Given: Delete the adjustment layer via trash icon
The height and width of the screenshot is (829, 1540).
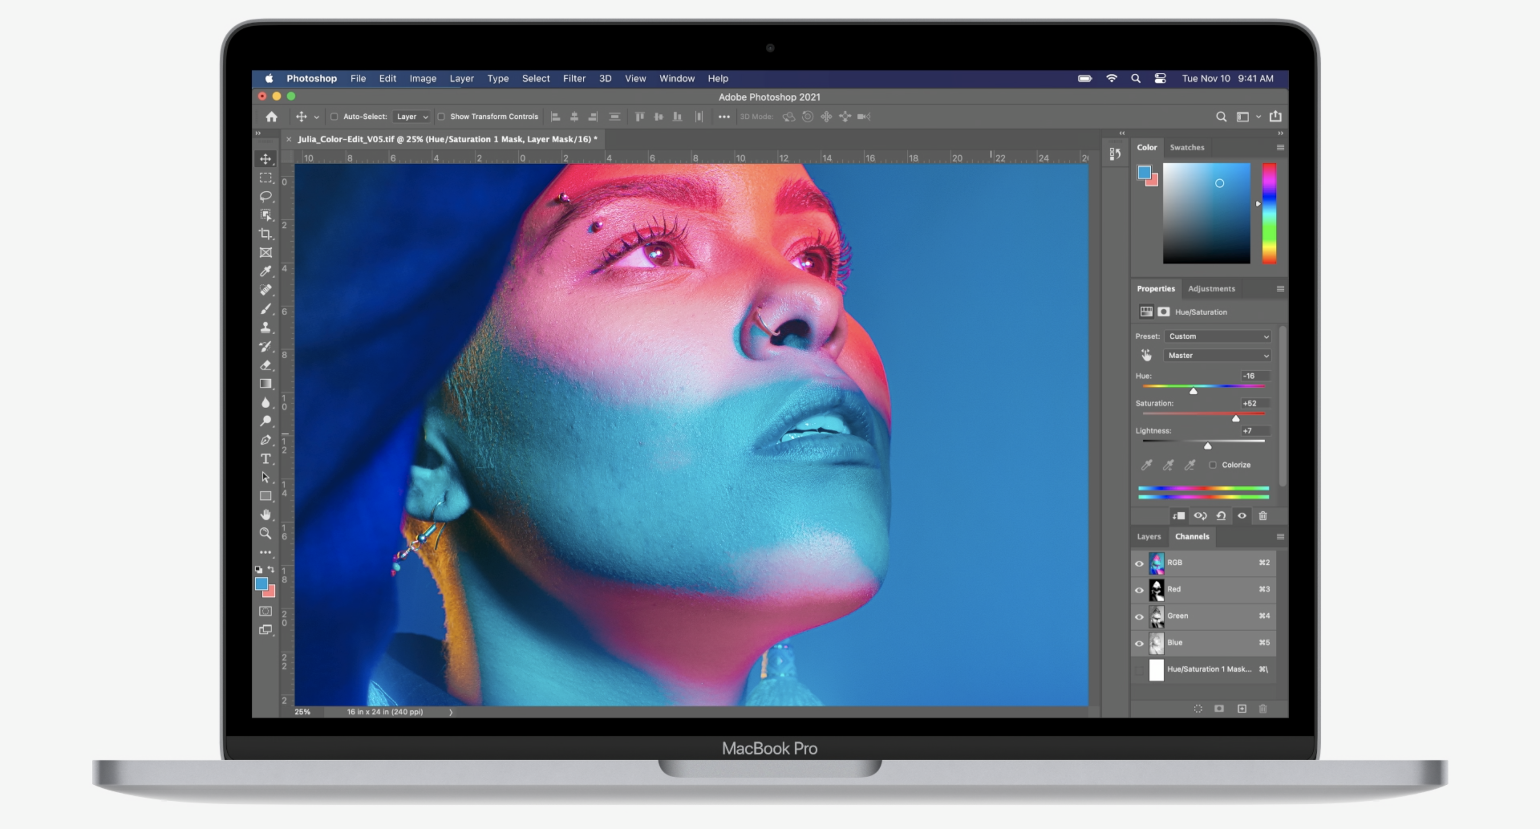Looking at the screenshot, I should point(1263,516).
